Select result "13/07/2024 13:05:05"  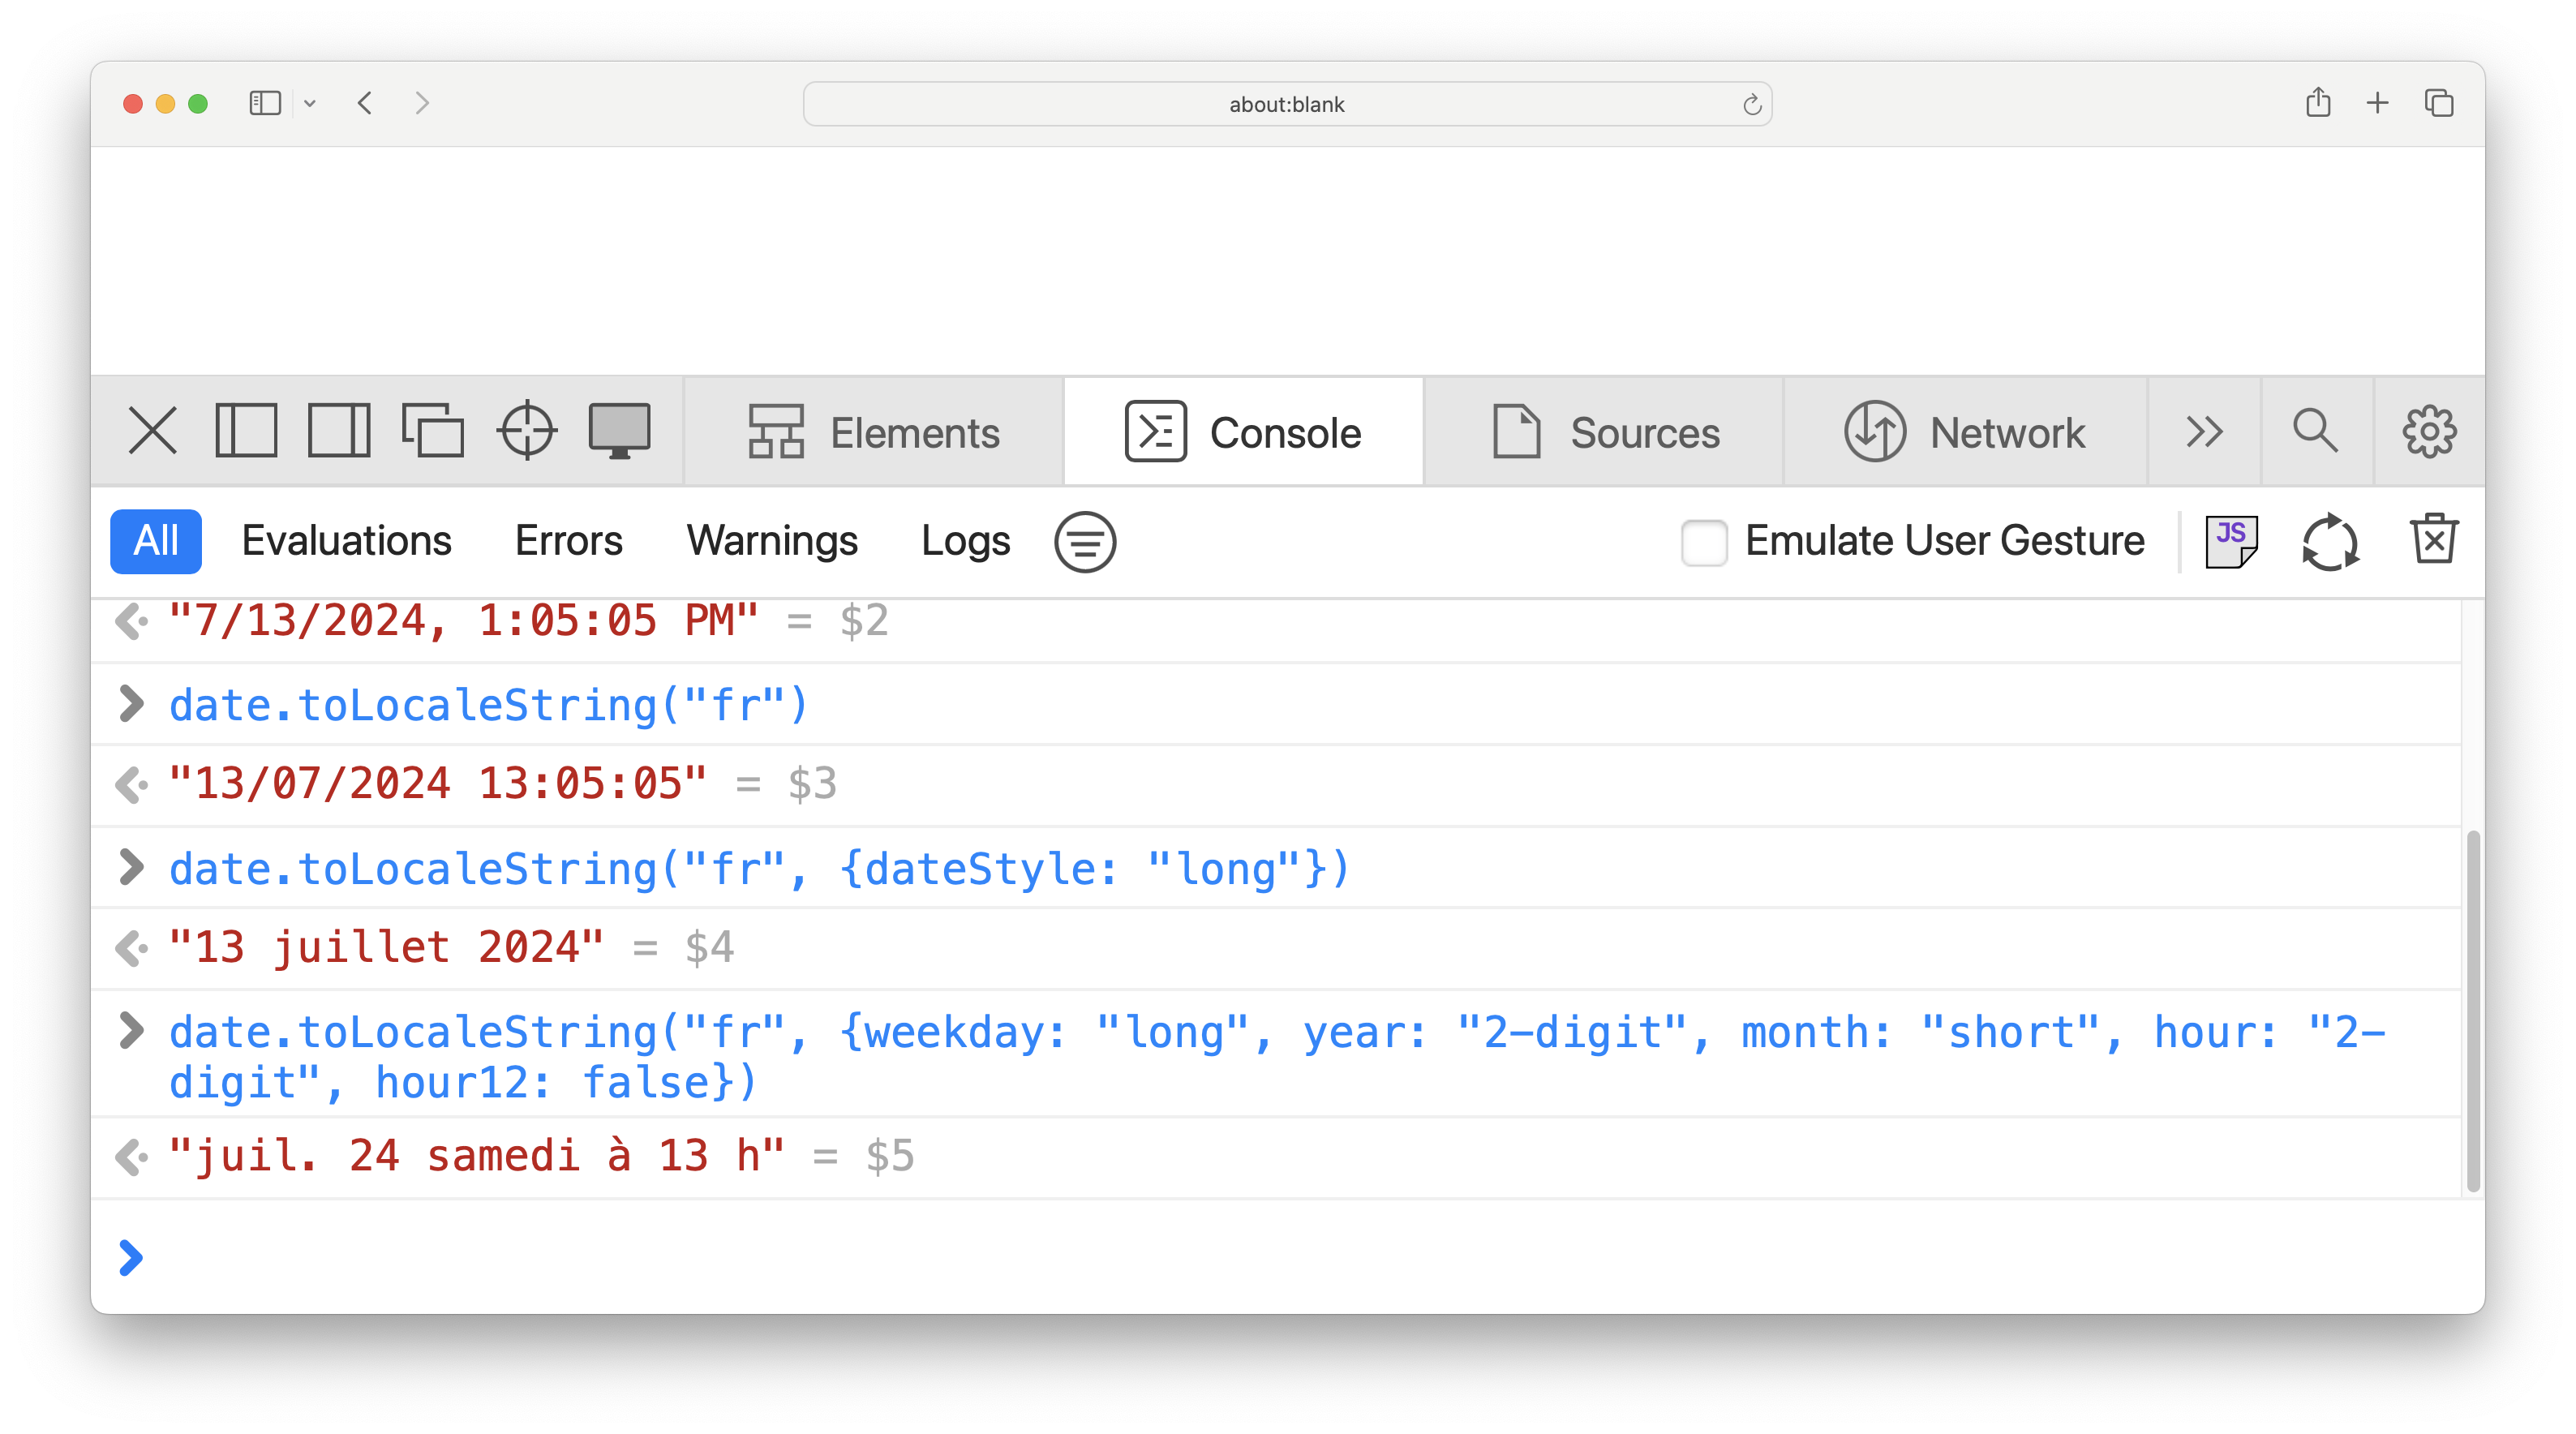tap(439, 784)
